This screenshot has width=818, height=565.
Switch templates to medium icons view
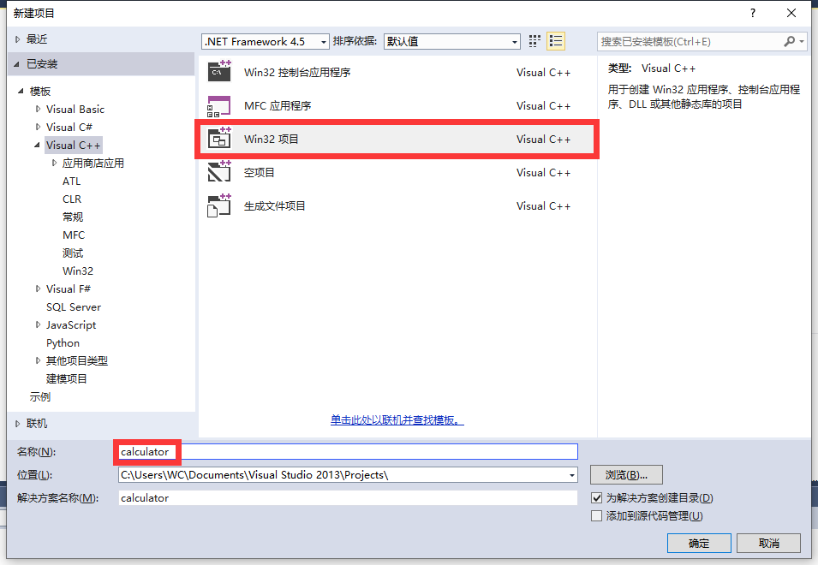(x=534, y=40)
